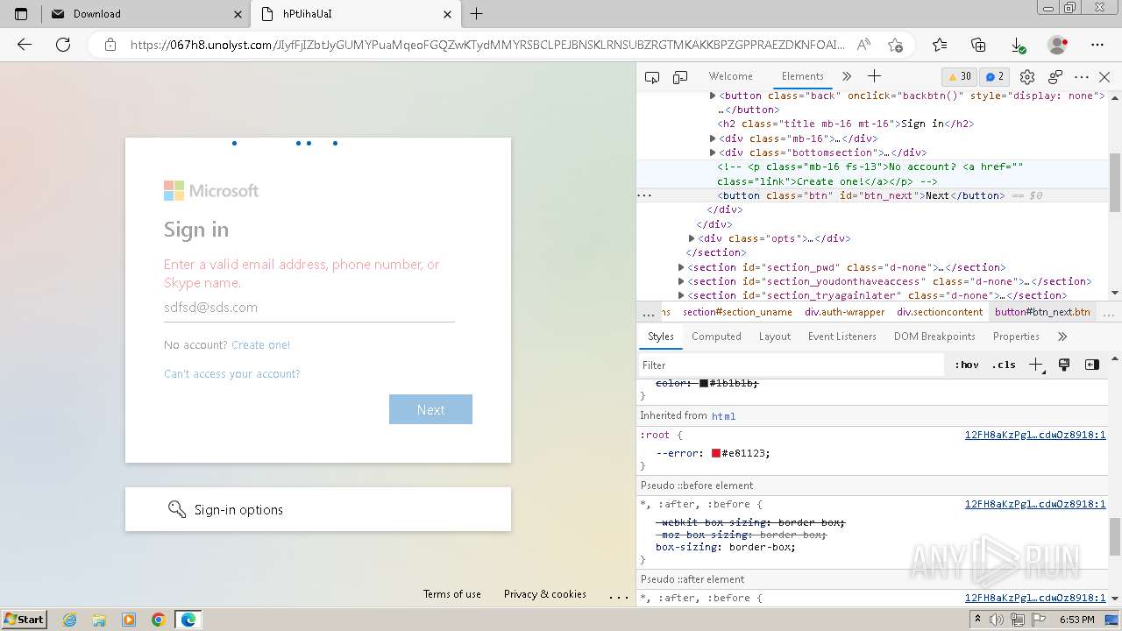Expand the div class="bottomsection" node
The width and height of the screenshot is (1122, 631).
click(x=713, y=152)
